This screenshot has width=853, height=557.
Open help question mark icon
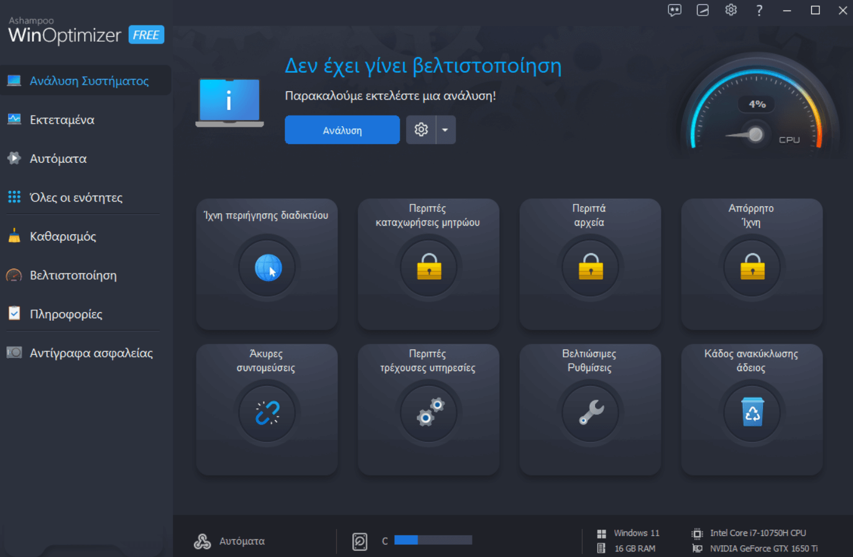(759, 10)
